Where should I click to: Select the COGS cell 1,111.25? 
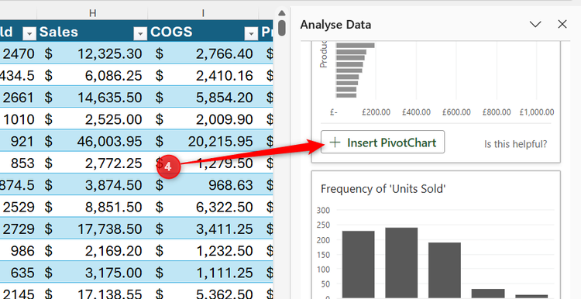(x=203, y=273)
